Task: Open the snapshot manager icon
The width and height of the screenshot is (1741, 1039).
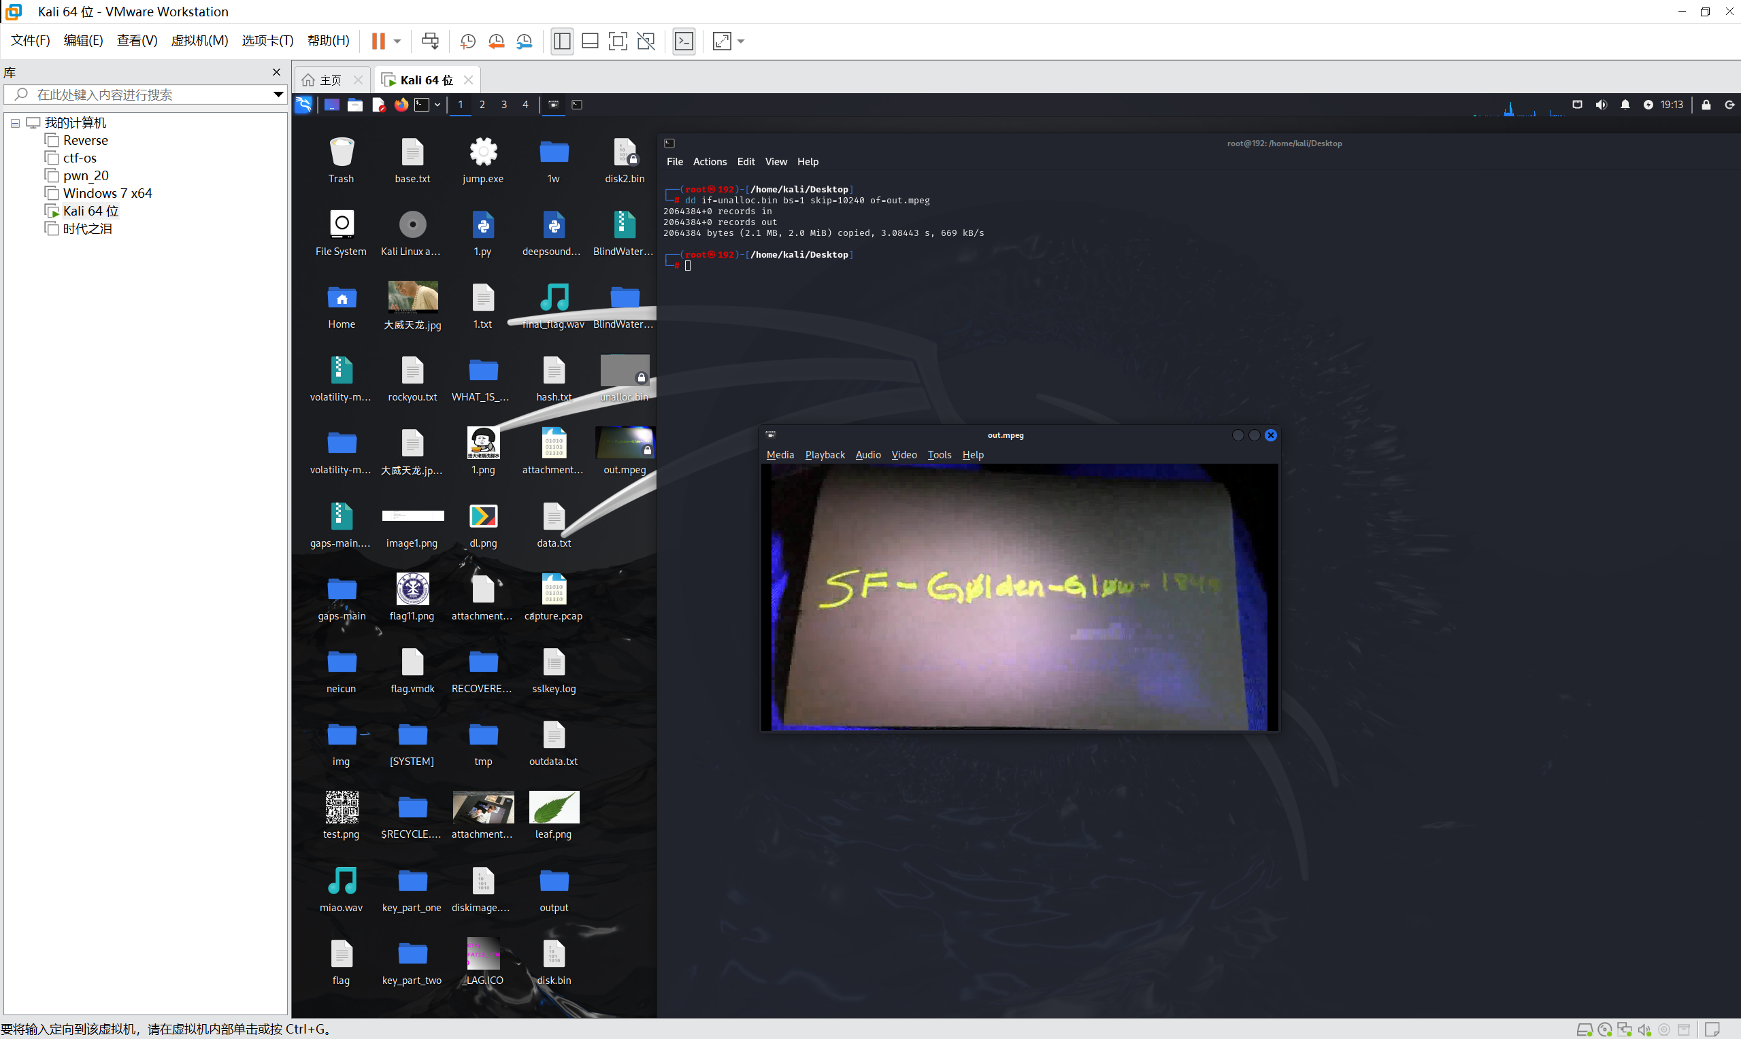Action: (x=525, y=41)
